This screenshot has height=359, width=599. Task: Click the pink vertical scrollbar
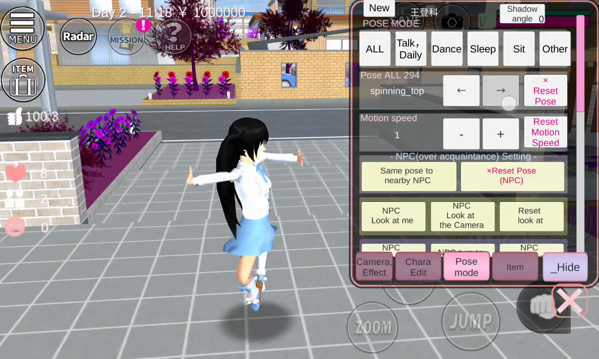click(x=580, y=63)
